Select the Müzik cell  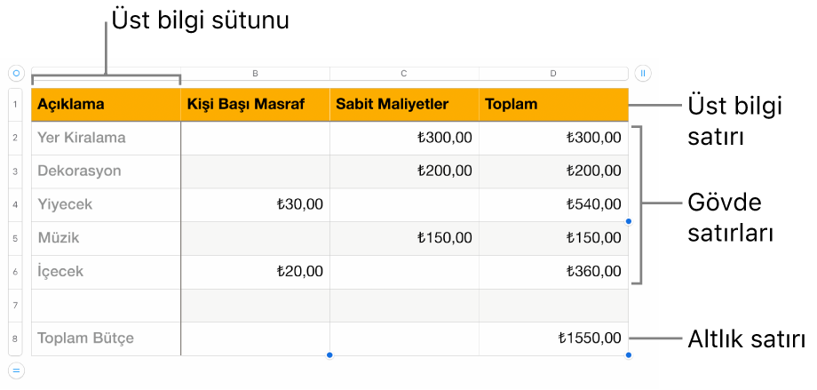[107, 238]
